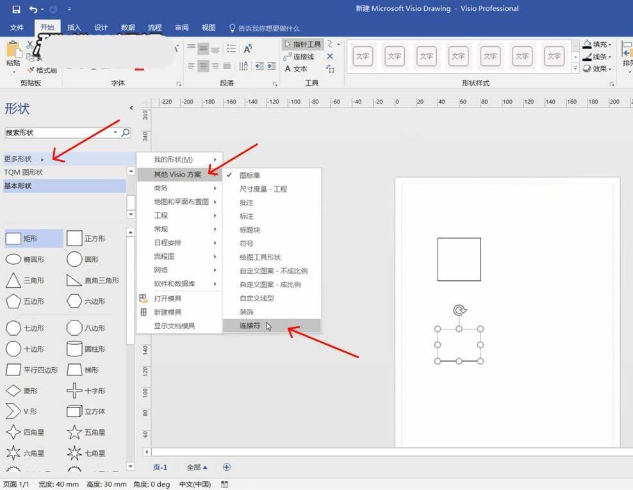The height and width of the screenshot is (490, 633).
Task: Toggle the bullet list formatting
Action: coord(231,48)
